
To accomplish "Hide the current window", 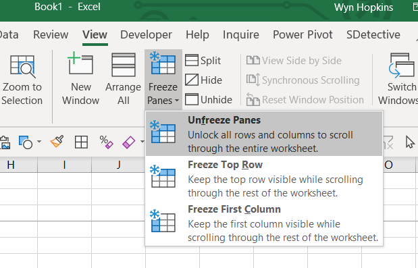I will pos(203,80).
